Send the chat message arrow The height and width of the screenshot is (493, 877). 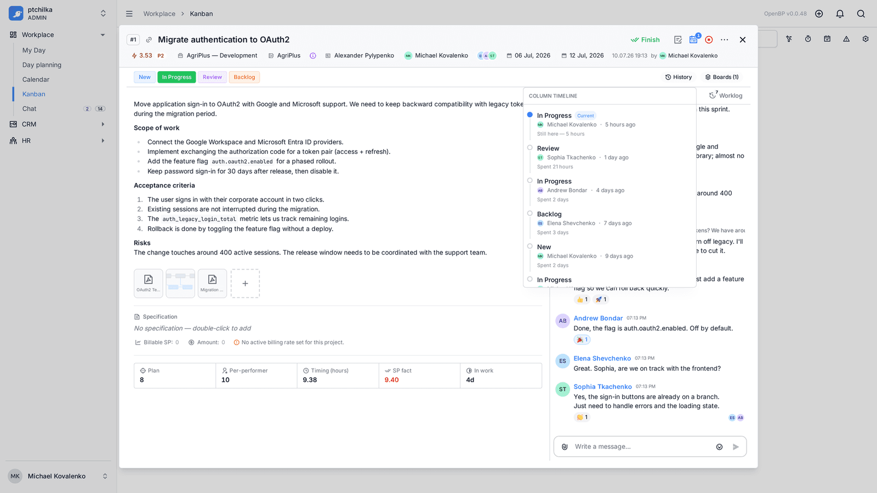coord(736,447)
